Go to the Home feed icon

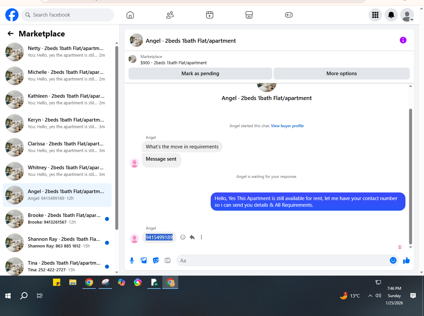pyautogui.click(x=130, y=15)
